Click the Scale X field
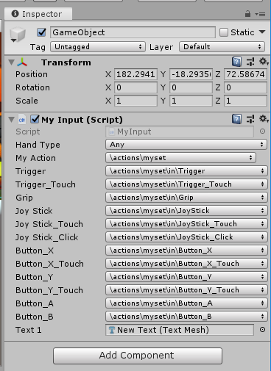271x371 pixels. [x=135, y=101]
